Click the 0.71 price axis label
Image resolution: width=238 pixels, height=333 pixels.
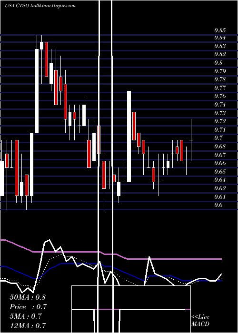(220, 130)
